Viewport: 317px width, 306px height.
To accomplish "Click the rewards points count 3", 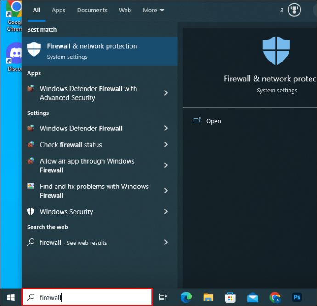I will (x=282, y=10).
